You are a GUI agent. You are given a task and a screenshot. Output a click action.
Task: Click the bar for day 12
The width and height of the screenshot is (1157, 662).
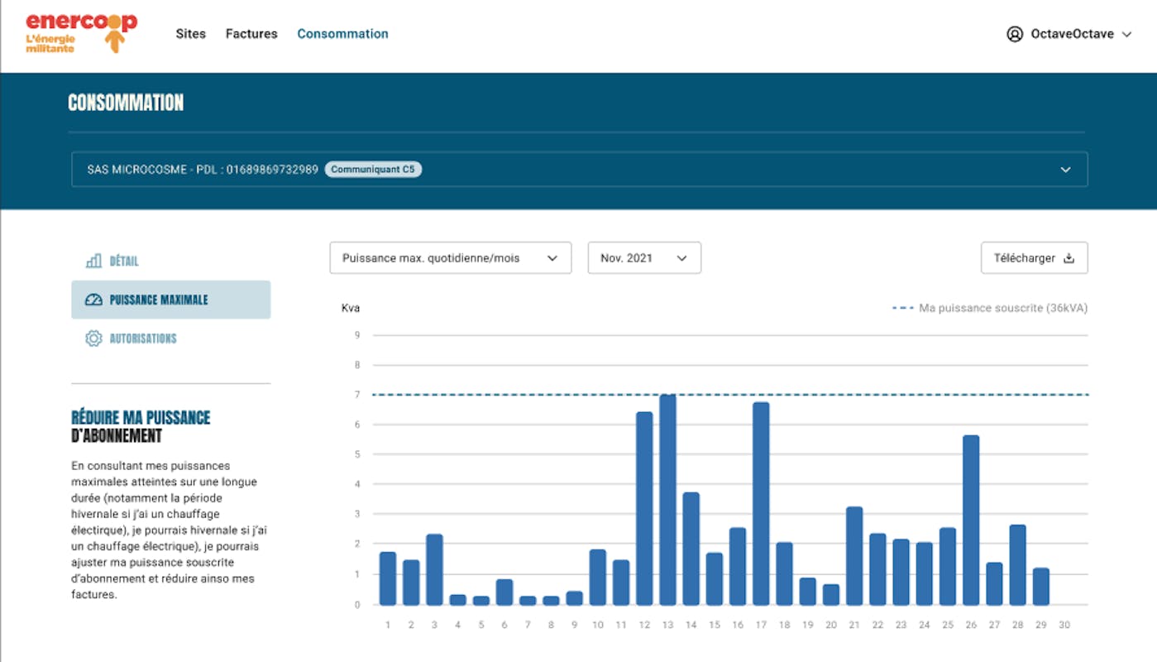(644, 508)
